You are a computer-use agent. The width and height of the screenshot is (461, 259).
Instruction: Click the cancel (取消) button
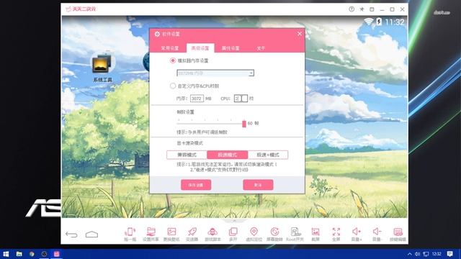pyautogui.click(x=258, y=185)
